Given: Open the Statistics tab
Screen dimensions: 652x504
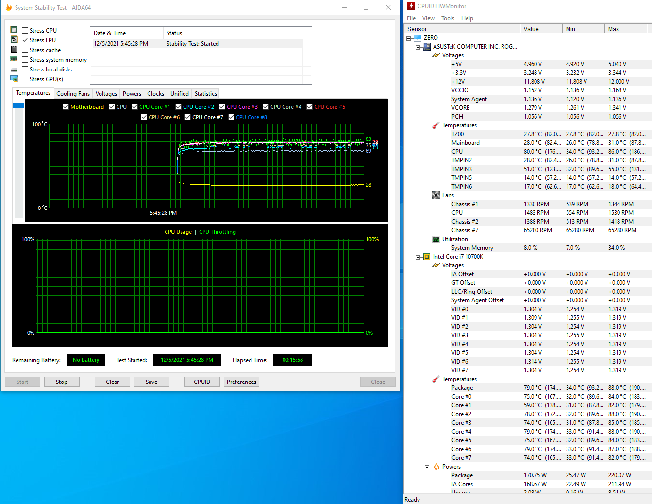Looking at the screenshot, I should [206, 94].
